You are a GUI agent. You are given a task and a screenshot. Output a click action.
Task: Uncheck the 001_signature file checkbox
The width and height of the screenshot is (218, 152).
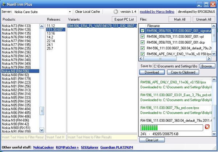pyautogui.click(x=142, y=31)
